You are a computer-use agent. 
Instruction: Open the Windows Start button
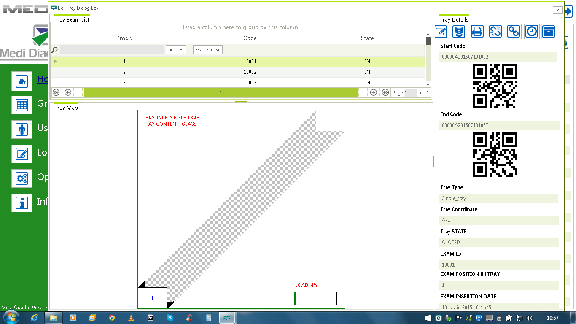coord(11,317)
